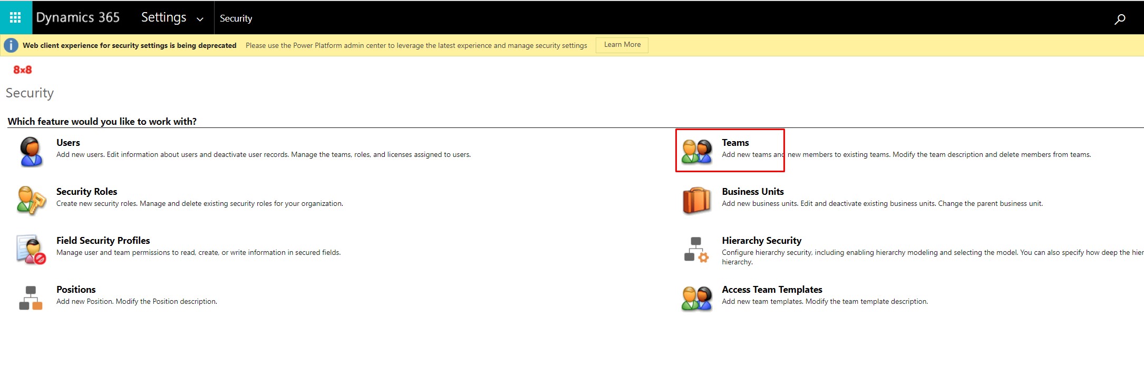Viewport: 1144px width, 376px height.
Task: Click the Security page title heading
Action: point(30,93)
